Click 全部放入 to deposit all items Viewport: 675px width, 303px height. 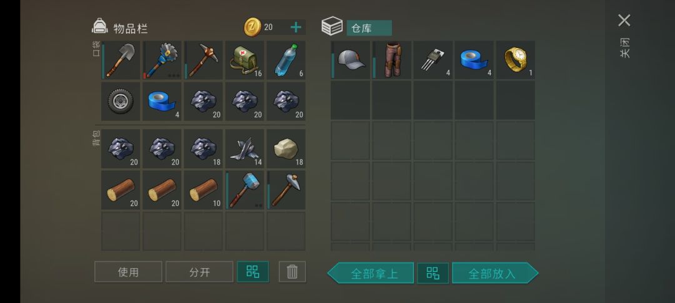tap(495, 273)
